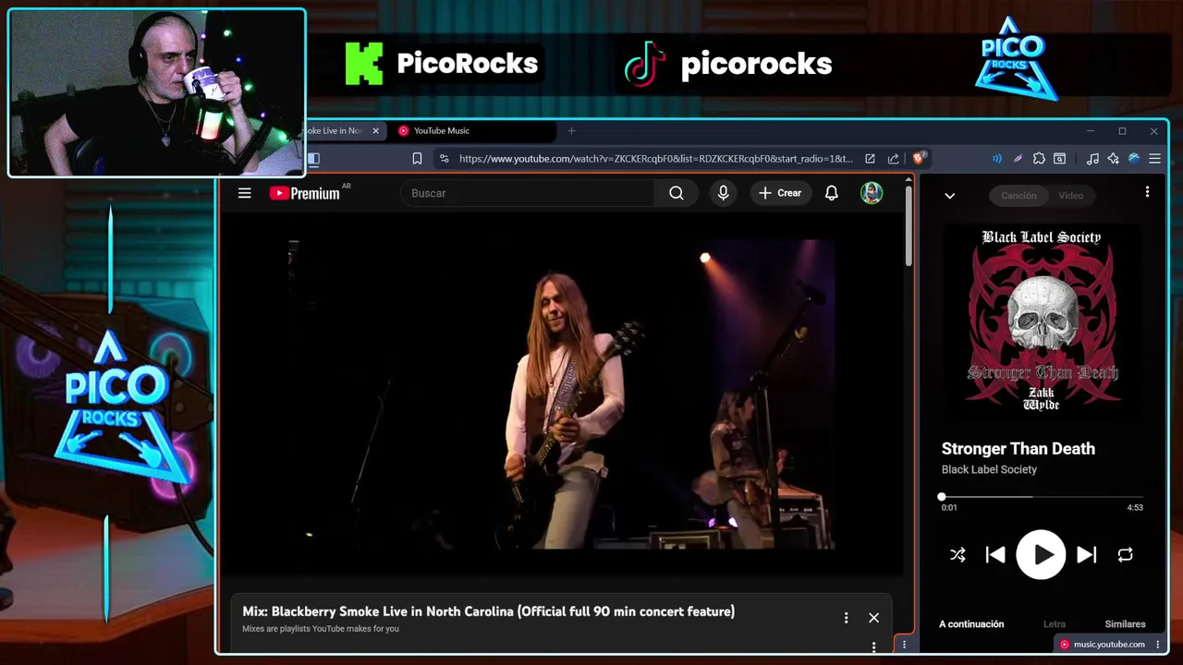
Task: Click the Crear button
Action: point(781,193)
